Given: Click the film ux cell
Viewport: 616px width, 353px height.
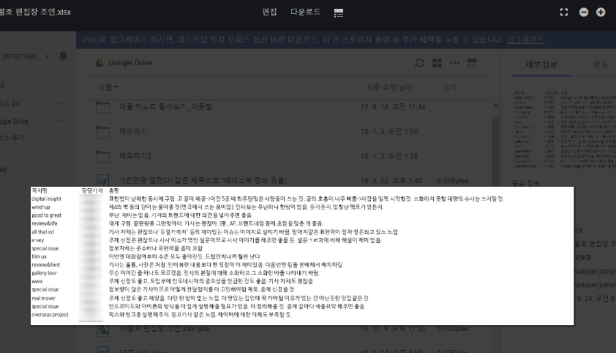Looking at the screenshot, I should (x=39, y=257).
